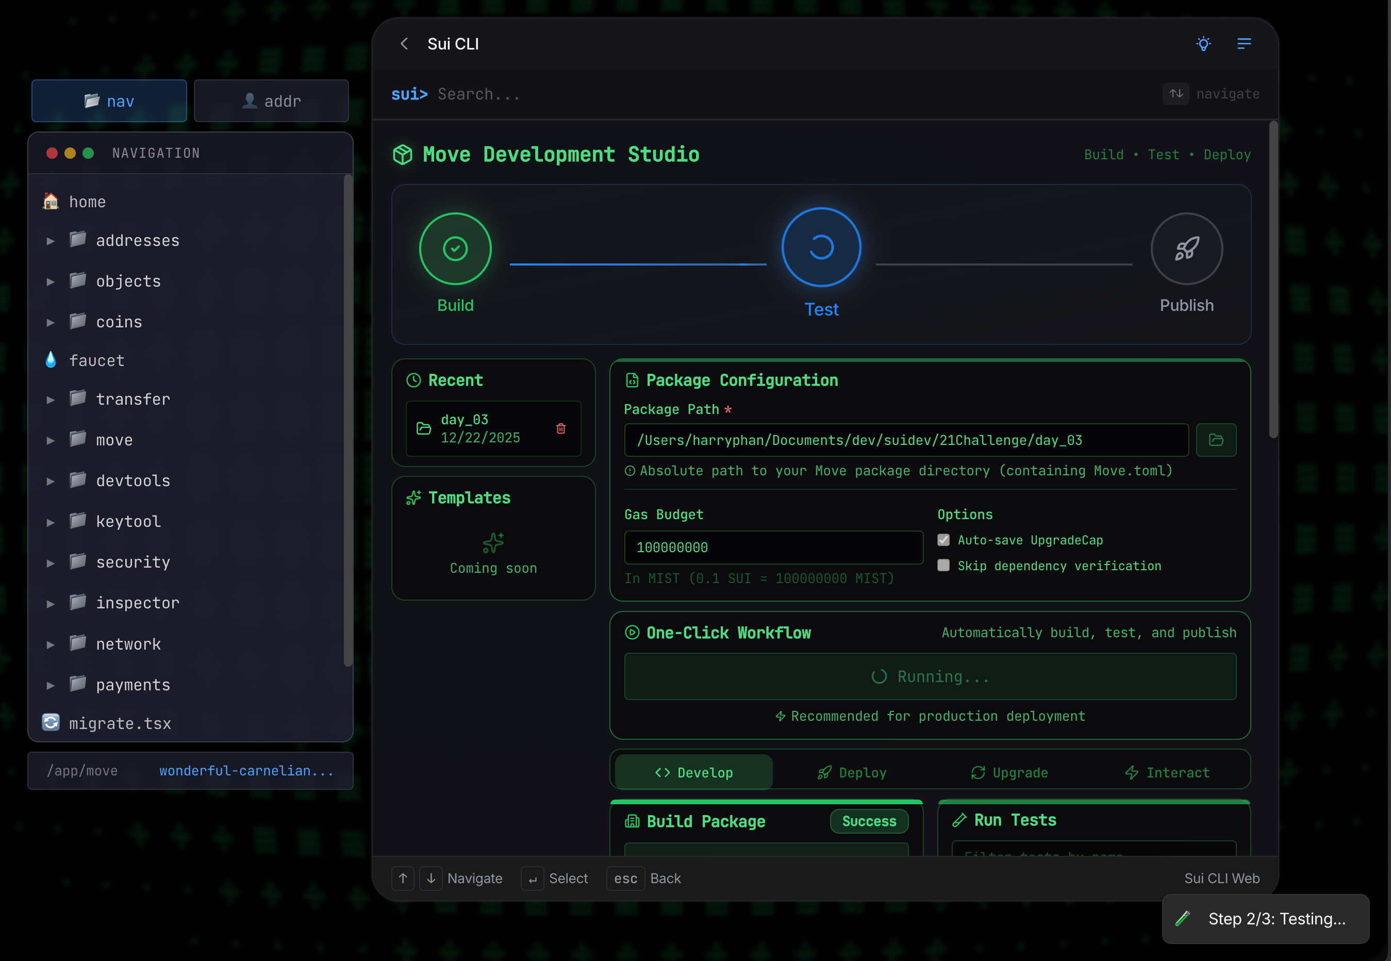Click the progress bar between Build and Test

tap(638, 263)
